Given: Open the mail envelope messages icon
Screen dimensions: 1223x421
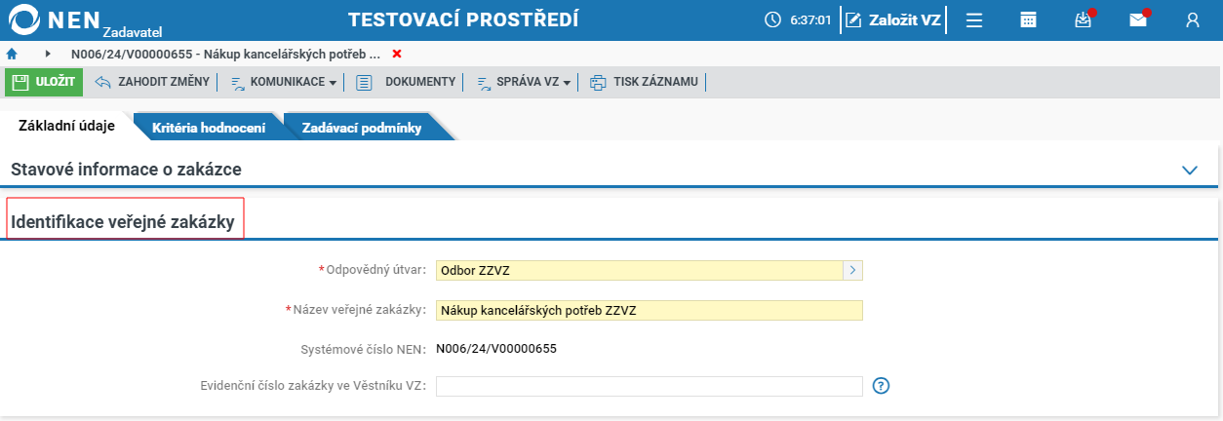Looking at the screenshot, I should coord(1137,19).
